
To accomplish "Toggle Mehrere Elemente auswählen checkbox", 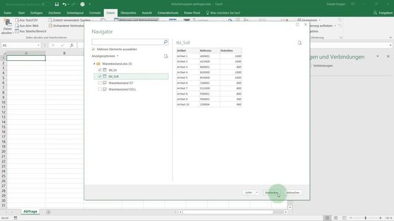I will (94, 49).
